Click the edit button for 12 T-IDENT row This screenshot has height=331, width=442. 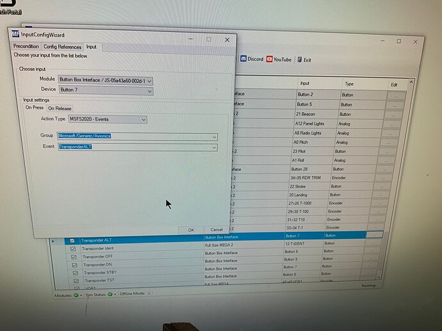(x=372, y=243)
